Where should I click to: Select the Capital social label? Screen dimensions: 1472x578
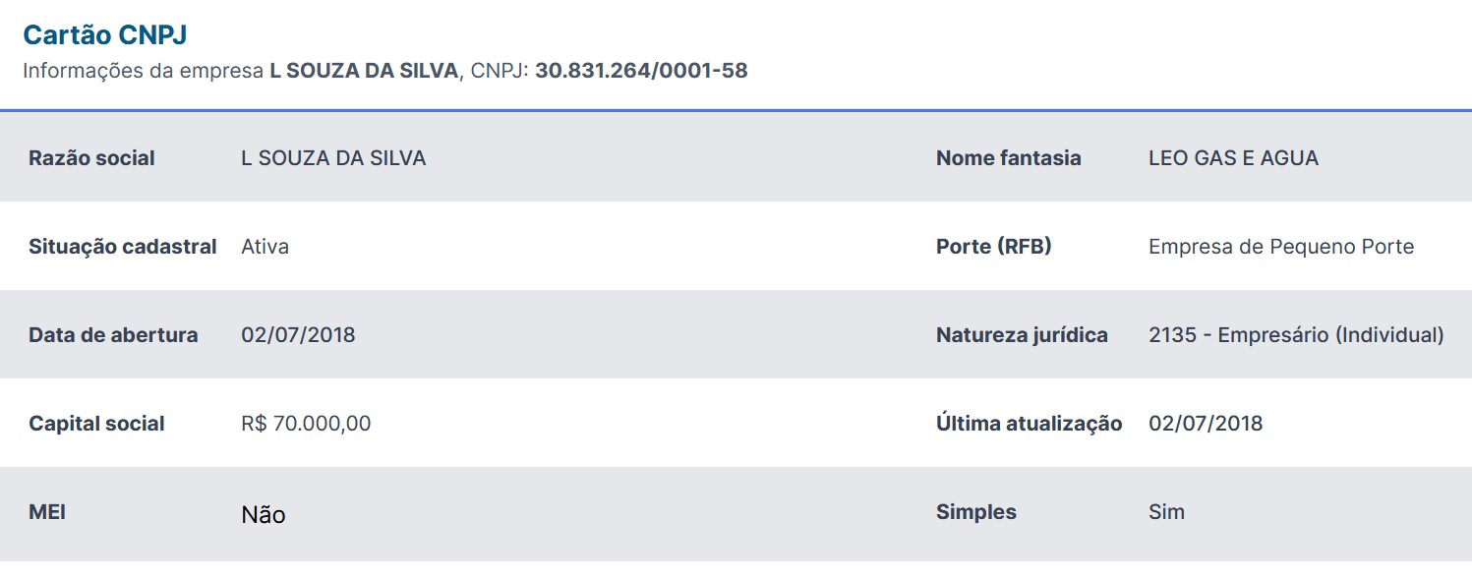(x=96, y=424)
